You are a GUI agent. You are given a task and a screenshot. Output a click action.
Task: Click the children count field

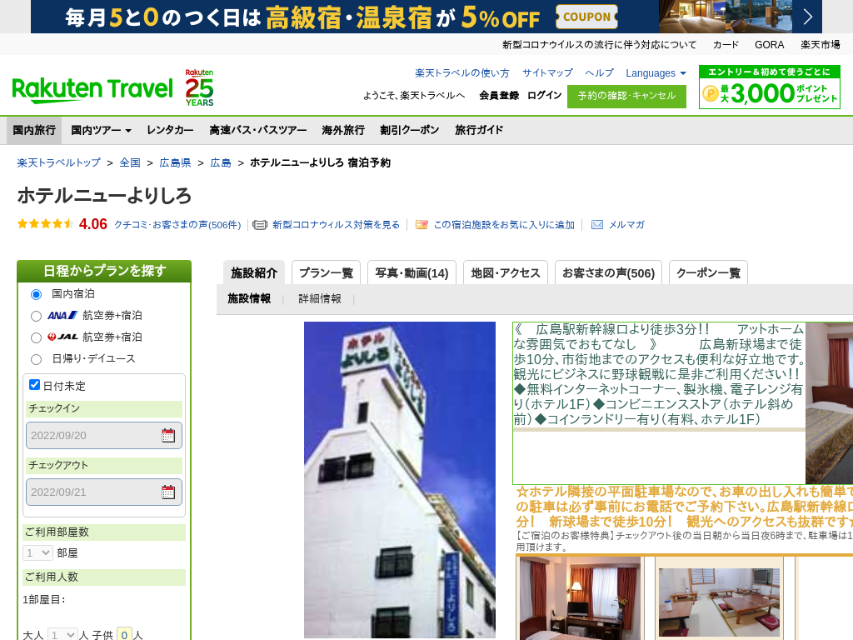[125, 634]
